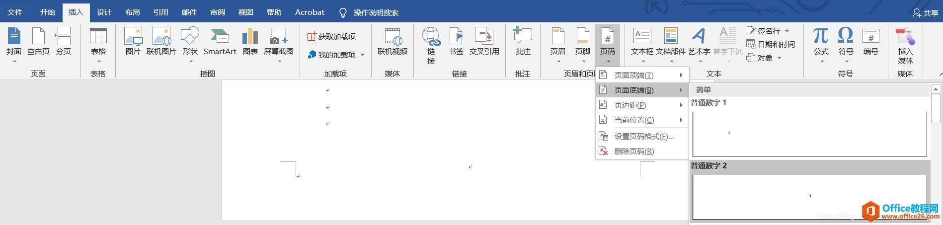Click Get Add-ins (获取加载项)
Screen dimensions: 943x225
point(331,36)
